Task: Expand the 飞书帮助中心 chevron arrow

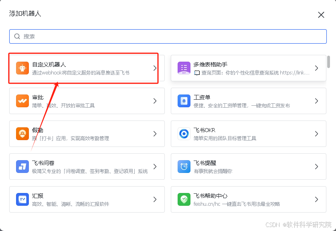Action: tap(316, 199)
